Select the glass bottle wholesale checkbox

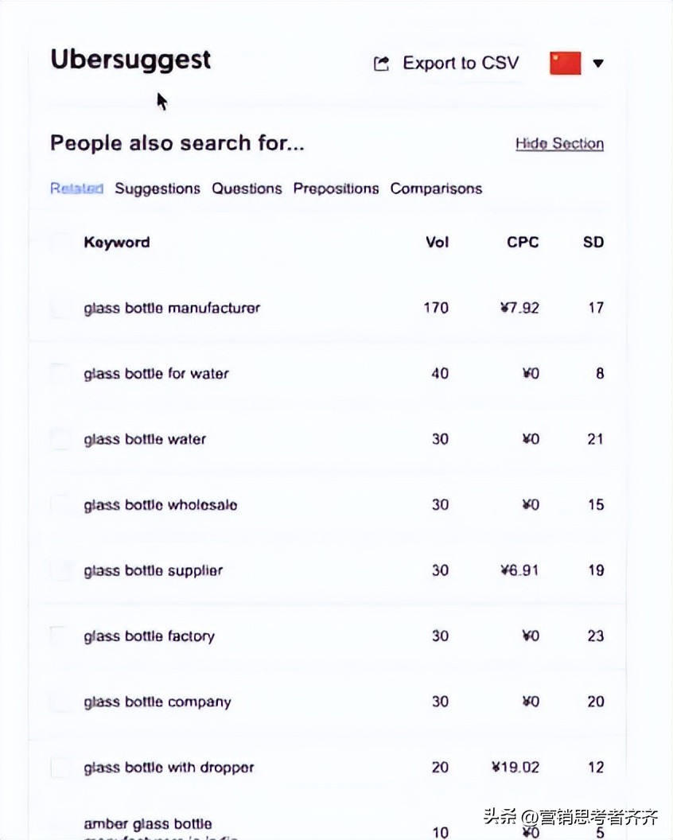point(60,504)
